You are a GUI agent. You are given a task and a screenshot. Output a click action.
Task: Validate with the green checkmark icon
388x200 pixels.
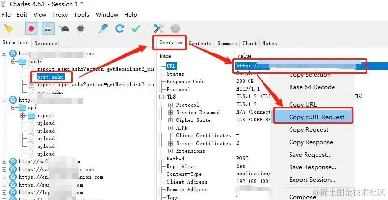point(136,28)
